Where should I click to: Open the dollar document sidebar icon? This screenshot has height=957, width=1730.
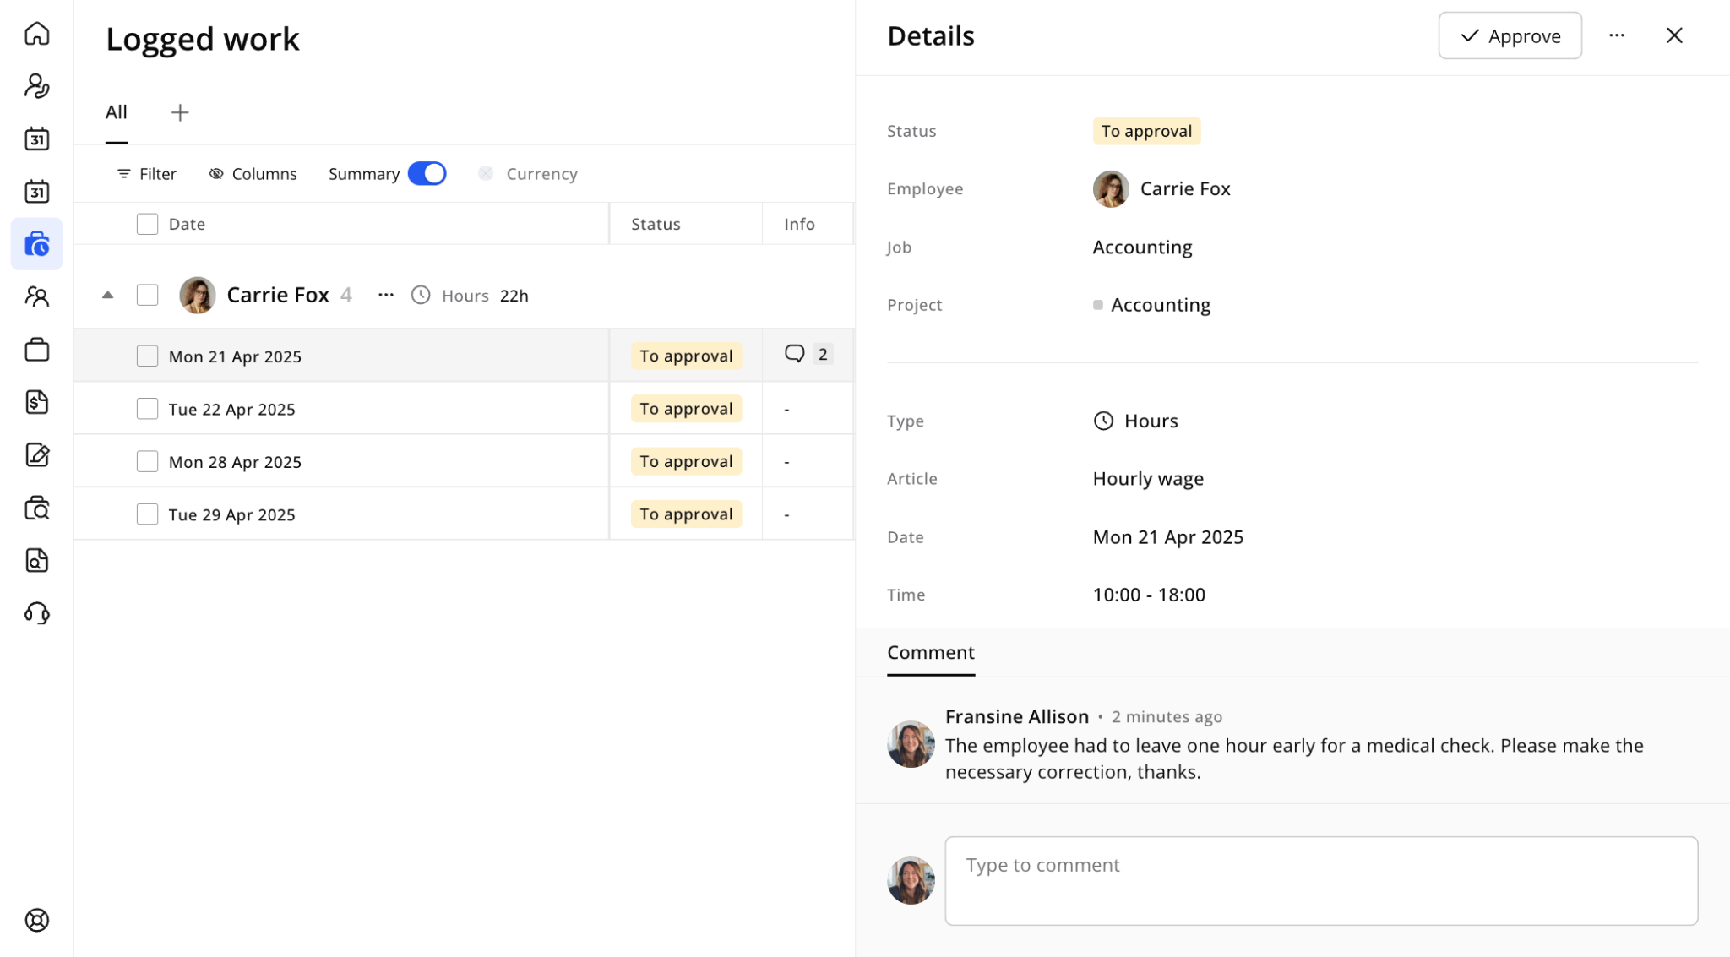tap(37, 402)
